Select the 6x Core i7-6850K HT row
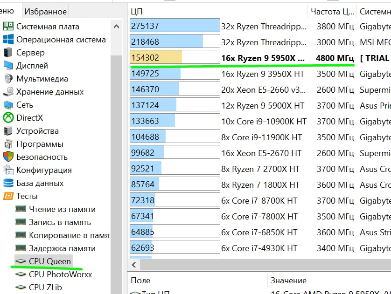The image size is (391, 294). coord(259,232)
